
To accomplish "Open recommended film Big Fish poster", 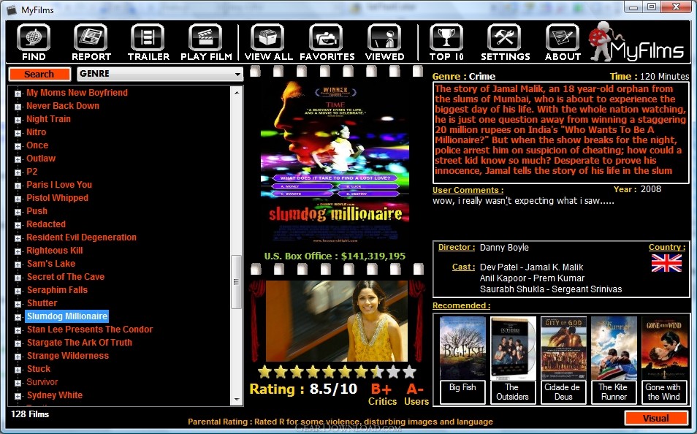I will click(x=462, y=348).
